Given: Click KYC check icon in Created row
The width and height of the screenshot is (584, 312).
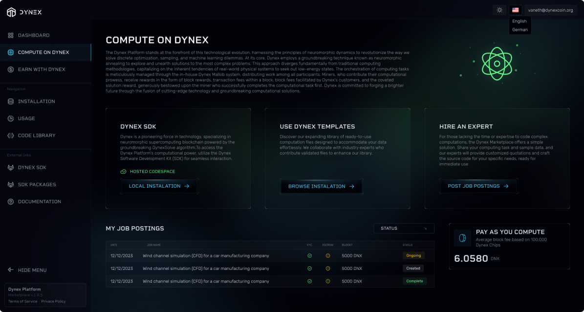Looking at the screenshot, I should tap(309, 268).
